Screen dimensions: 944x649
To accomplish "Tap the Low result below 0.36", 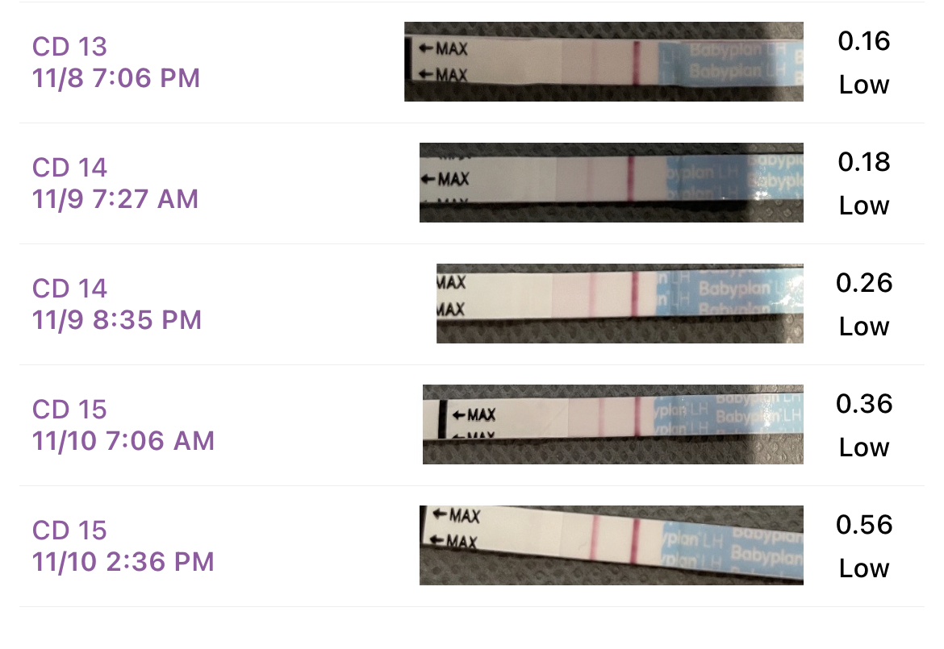I will [864, 447].
